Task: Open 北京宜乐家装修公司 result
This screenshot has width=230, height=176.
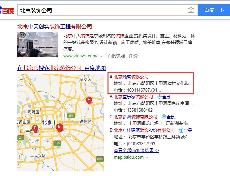Action: (133, 97)
